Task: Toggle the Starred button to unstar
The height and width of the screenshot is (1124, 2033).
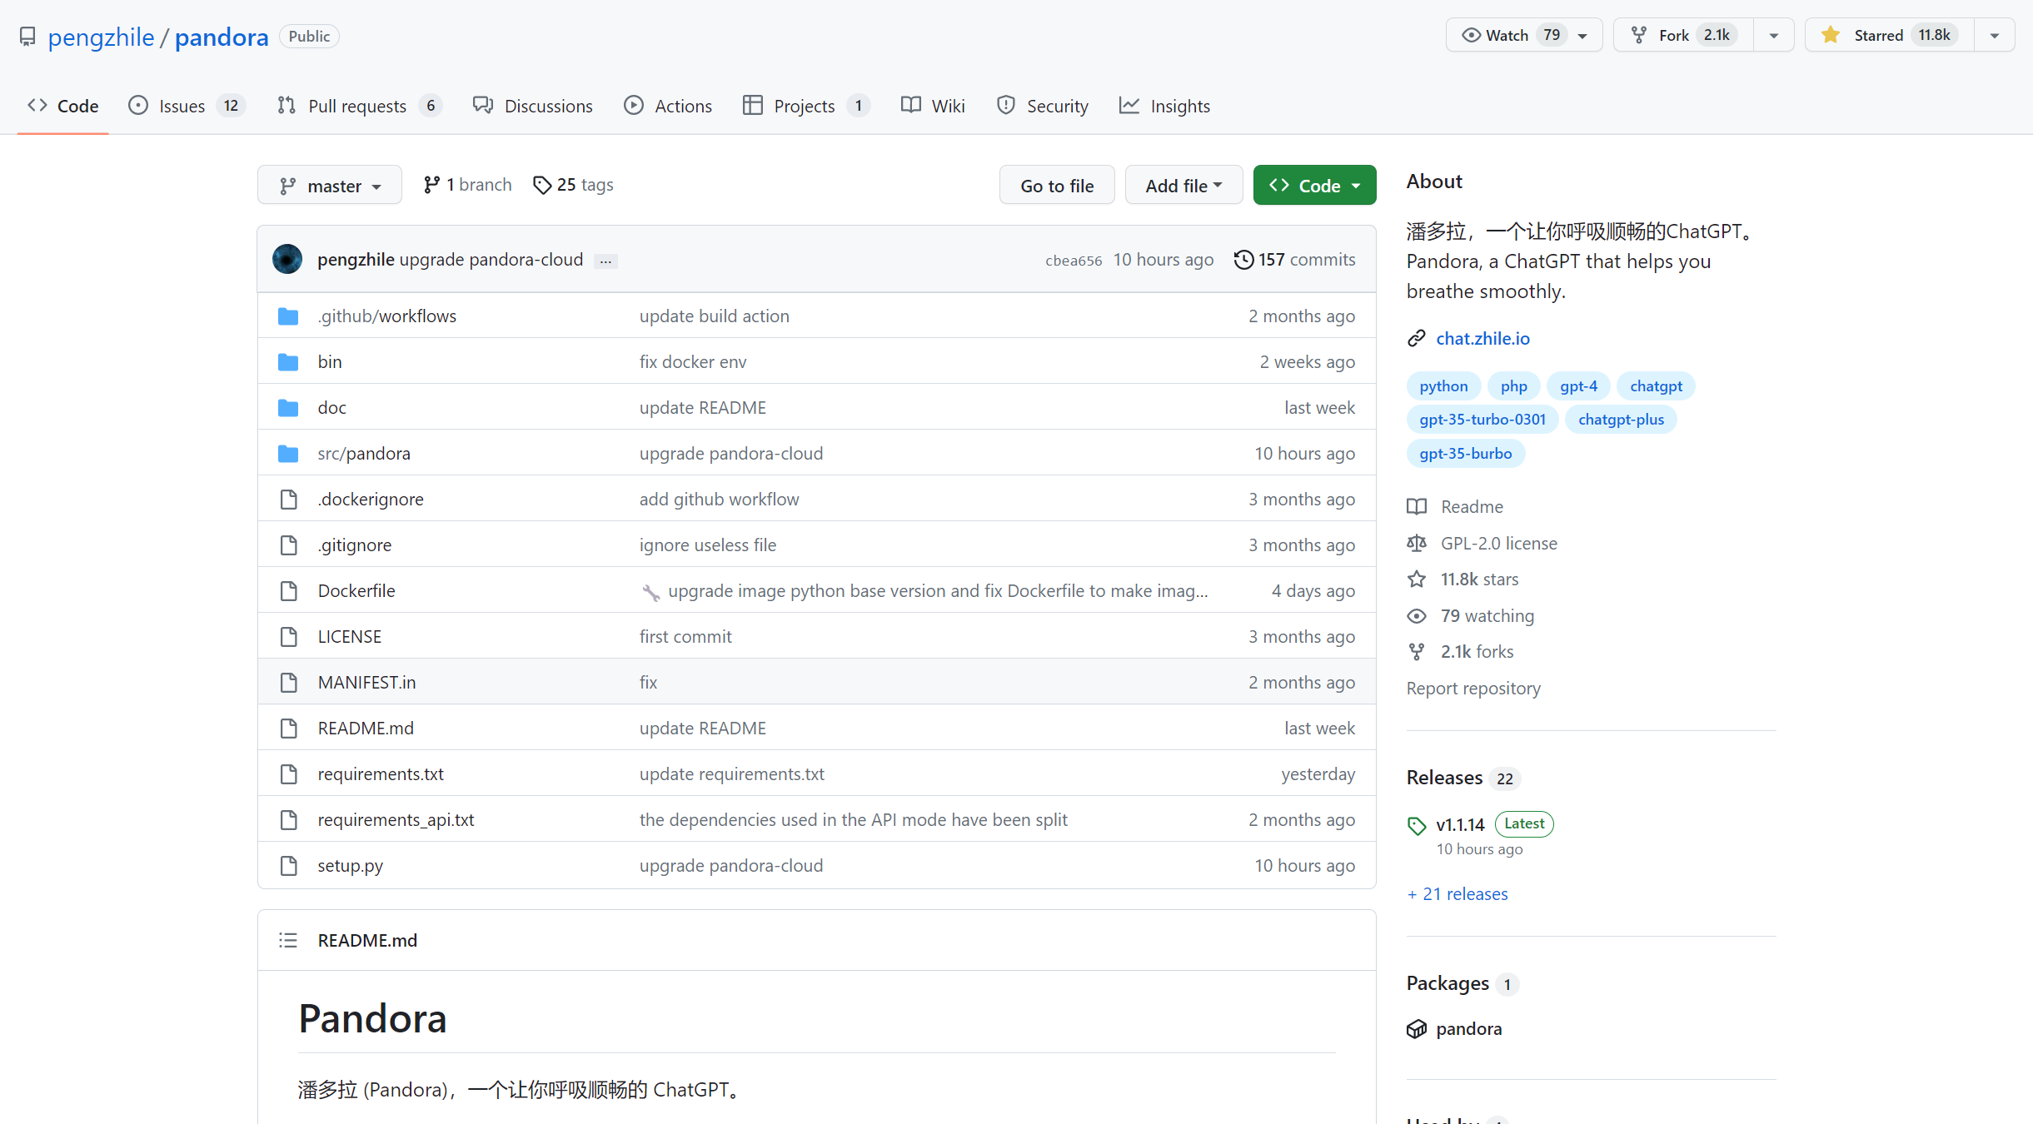Action: tap(1889, 35)
